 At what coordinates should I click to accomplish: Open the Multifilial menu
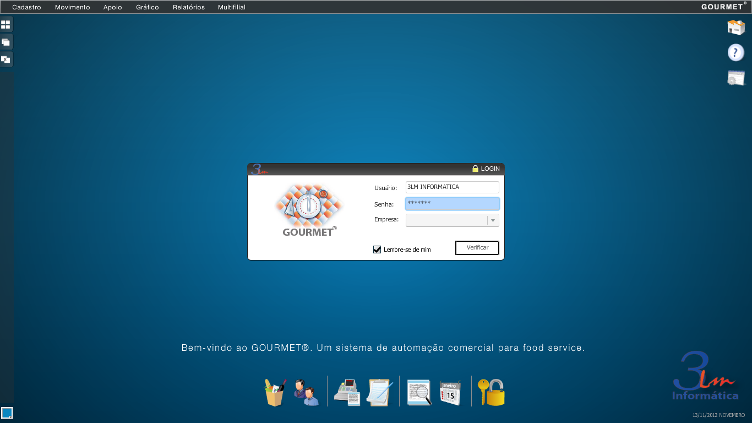(x=232, y=7)
